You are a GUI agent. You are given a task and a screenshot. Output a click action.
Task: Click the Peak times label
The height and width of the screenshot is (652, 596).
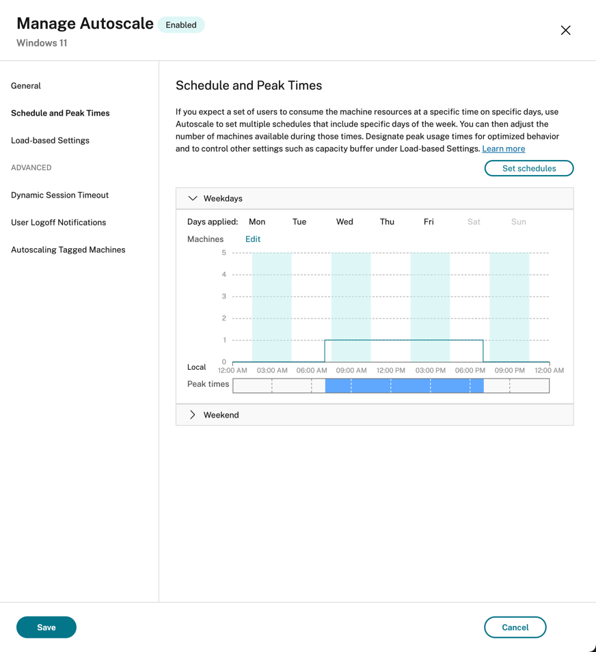point(208,384)
